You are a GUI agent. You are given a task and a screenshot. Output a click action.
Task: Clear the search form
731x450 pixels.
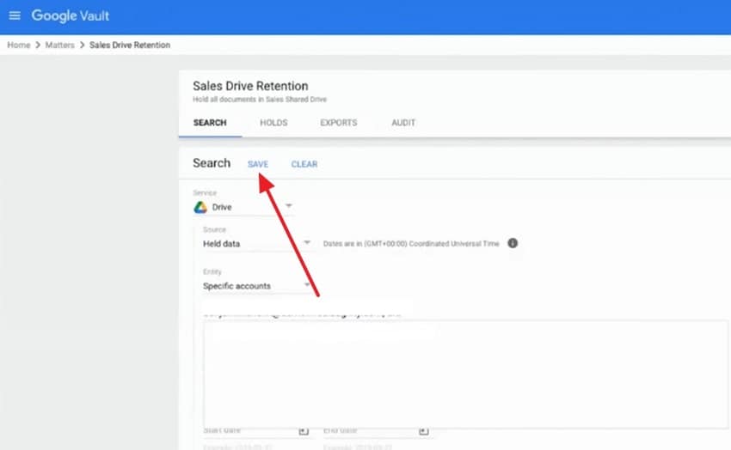click(304, 164)
